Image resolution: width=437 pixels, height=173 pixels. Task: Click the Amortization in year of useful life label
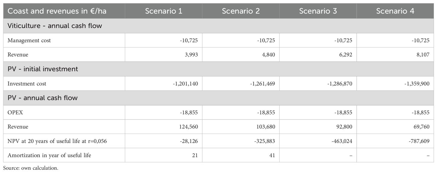49,155
